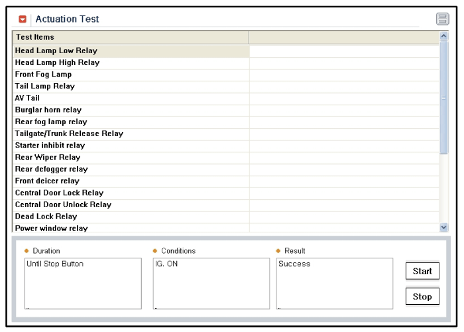Select Head Lamp Low Relay item
The width and height of the screenshot is (464, 332).
131,51
